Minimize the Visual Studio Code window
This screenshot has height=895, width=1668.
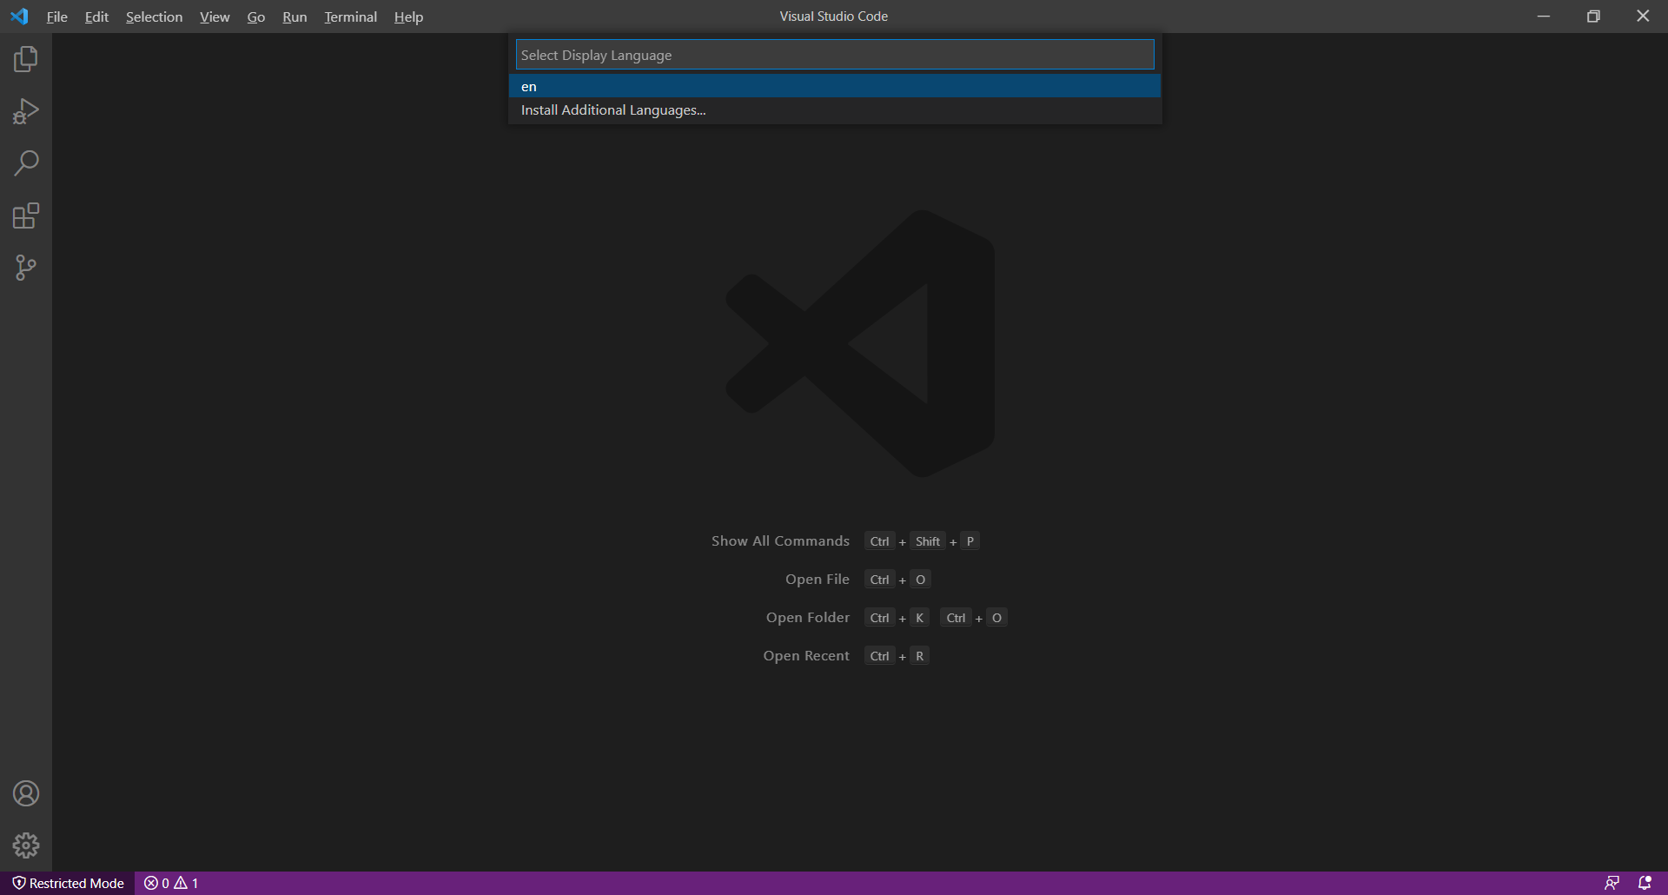tap(1544, 17)
